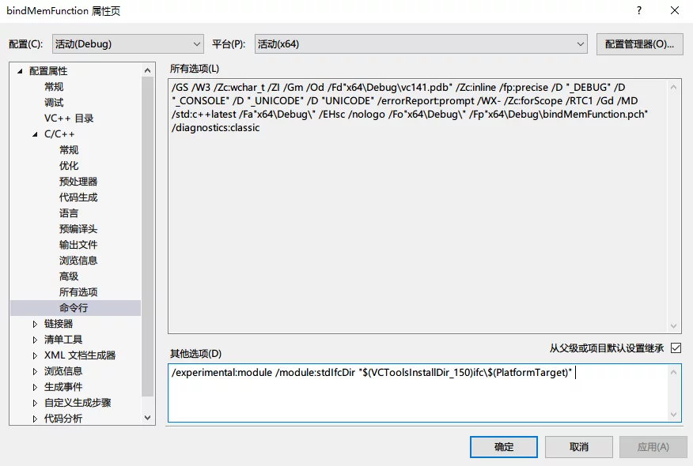Click the tree panel's scroll down arrow
693x466 pixels.
148,418
